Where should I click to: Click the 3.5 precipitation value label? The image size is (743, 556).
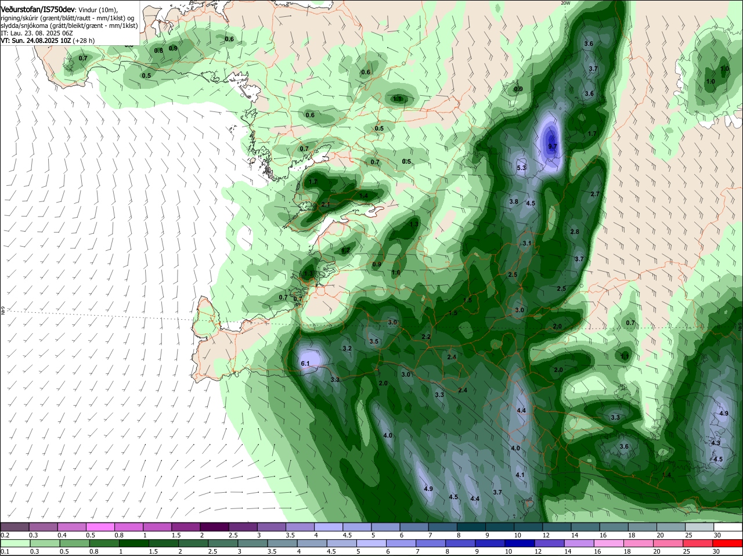pyautogui.click(x=374, y=341)
